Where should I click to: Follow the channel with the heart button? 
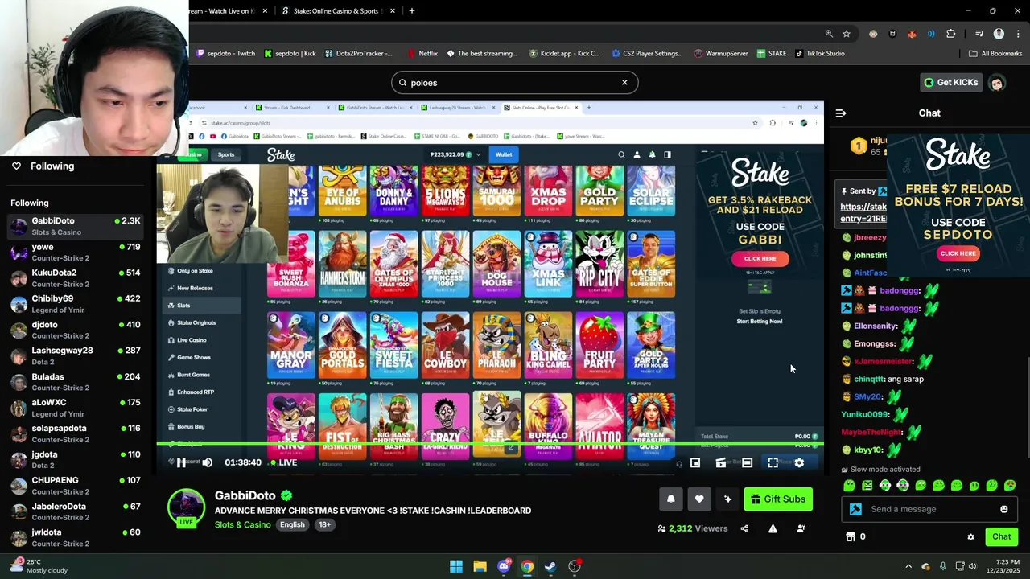click(x=699, y=499)
